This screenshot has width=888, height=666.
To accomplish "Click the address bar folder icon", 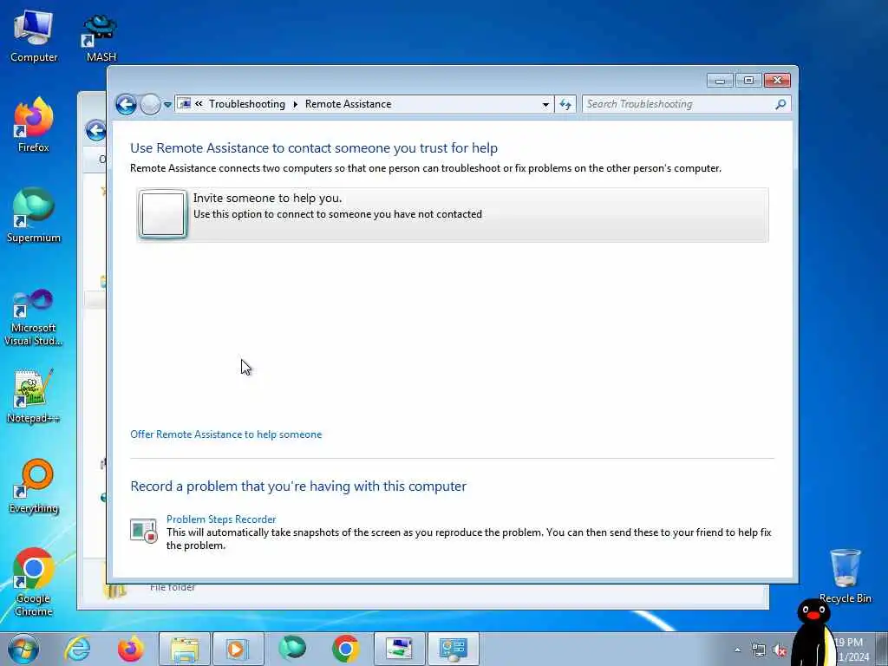I will click(184, 104).
